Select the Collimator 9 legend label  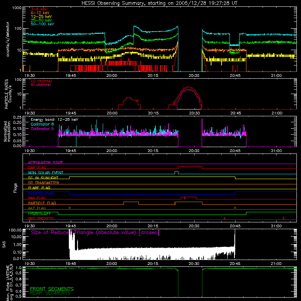click(42, 129)
